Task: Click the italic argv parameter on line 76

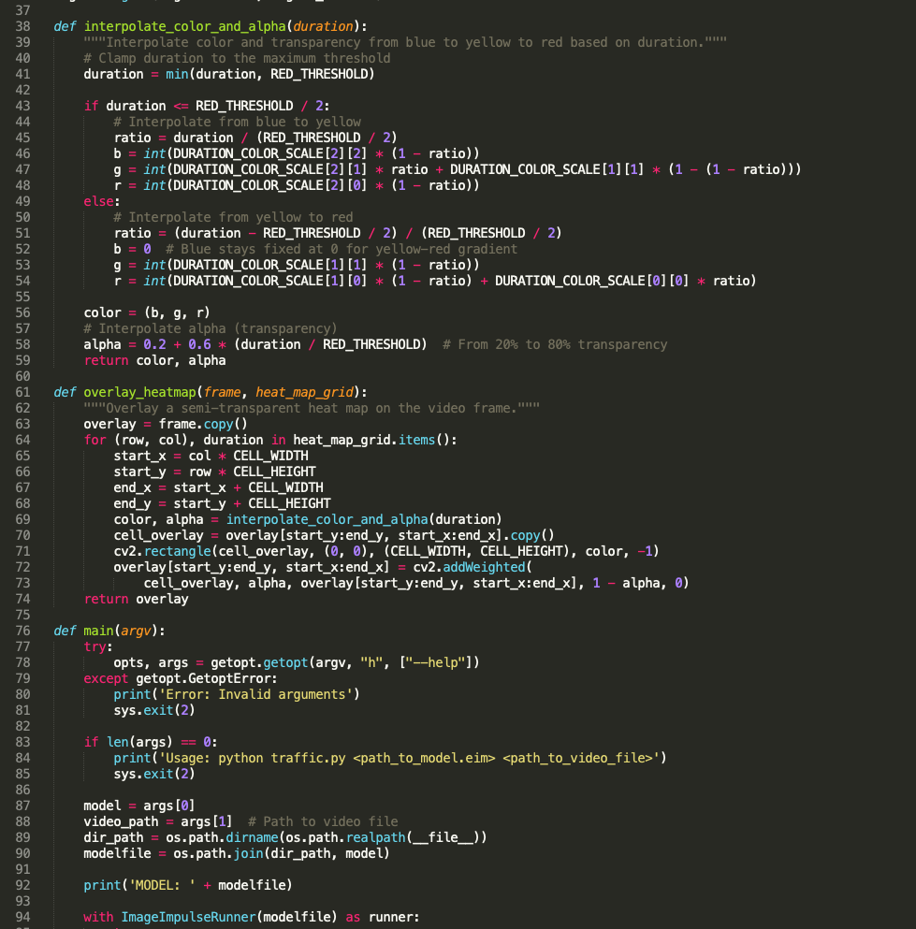Action: [x=136, y=631]
